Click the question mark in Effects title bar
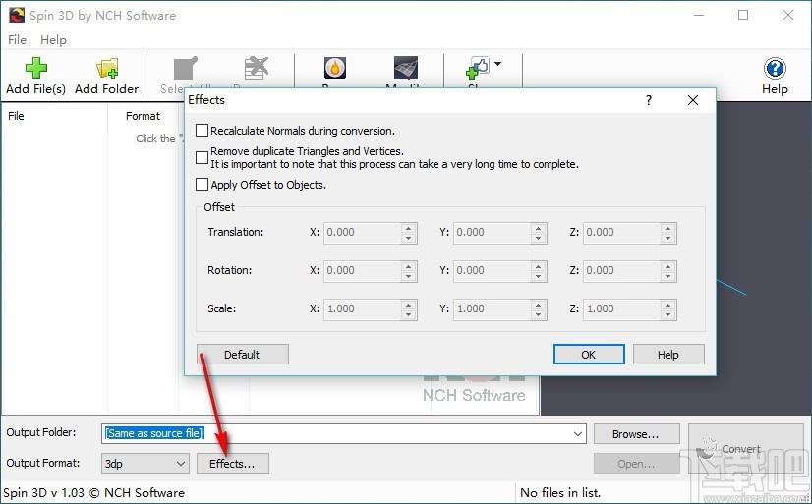Screen dimensions: 812x504 coord(649,100)
